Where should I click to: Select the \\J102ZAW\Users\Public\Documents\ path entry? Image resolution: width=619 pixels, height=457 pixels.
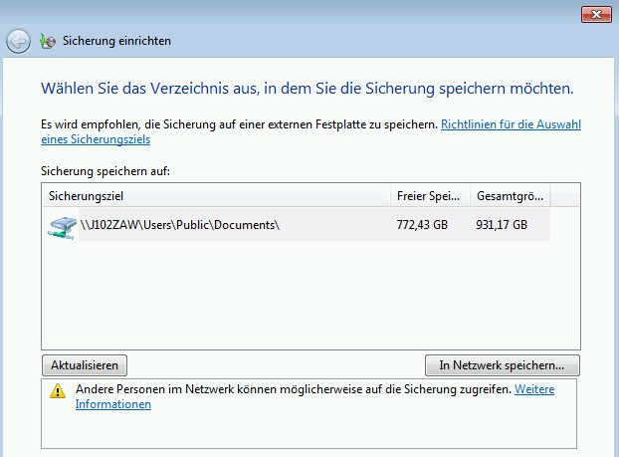pyautogui.click(x=180, y=225)
